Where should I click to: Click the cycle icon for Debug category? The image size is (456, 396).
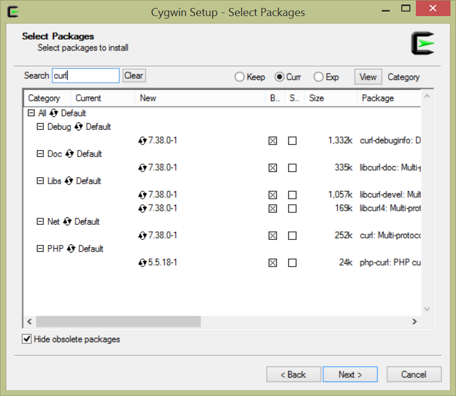(x=79, y=126)
